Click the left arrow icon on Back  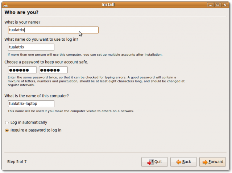178,162
